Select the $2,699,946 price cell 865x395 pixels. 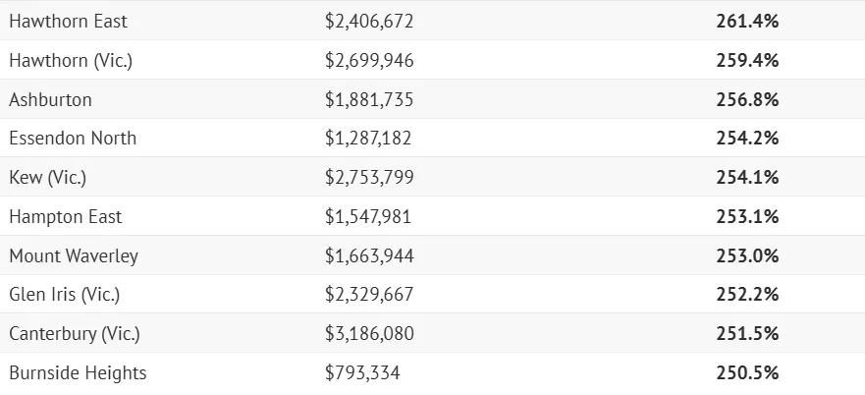point(369,60)
